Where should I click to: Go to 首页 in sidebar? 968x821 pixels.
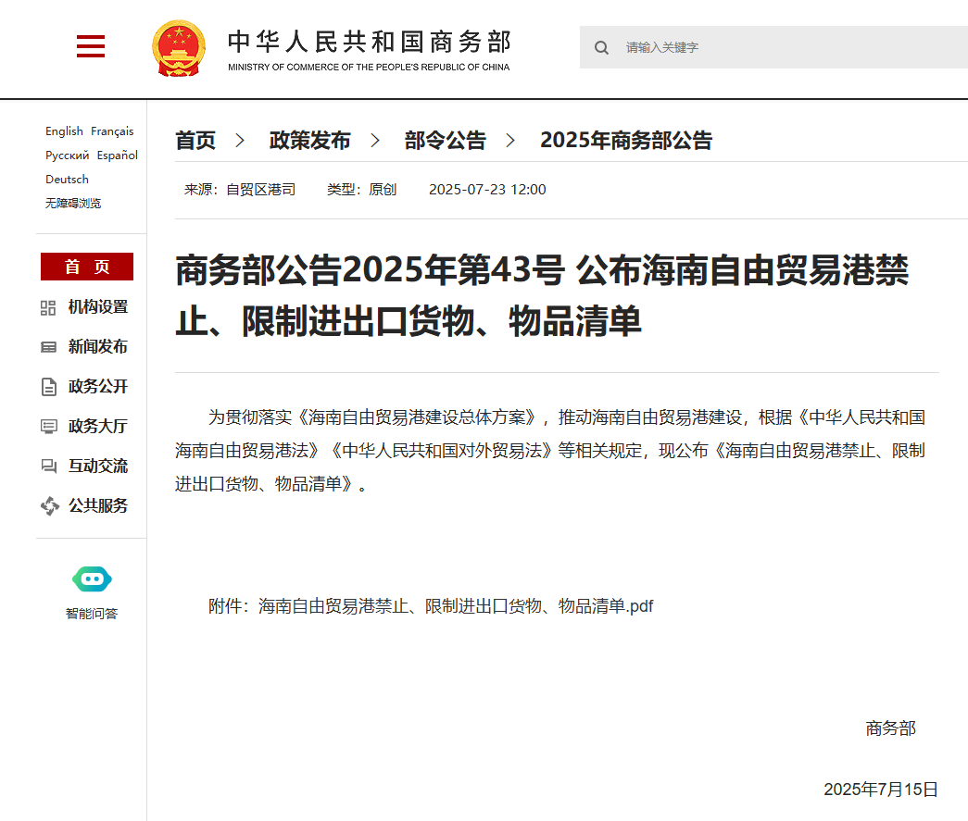coord(87,267)
